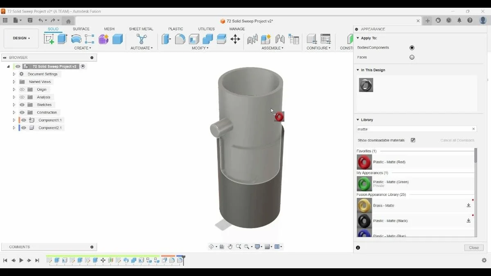Select the Box primitive tool
The image size is (491, 276).
coord(117,39)
